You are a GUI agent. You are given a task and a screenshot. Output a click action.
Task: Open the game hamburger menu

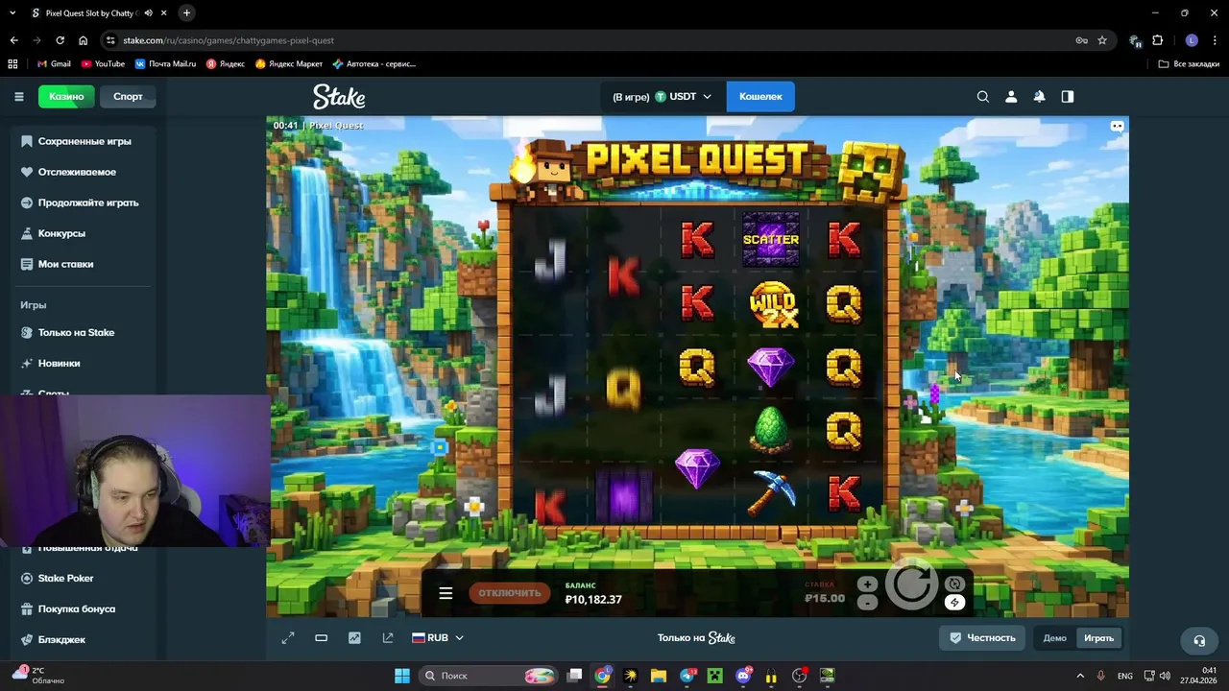[x=446, y=593]
